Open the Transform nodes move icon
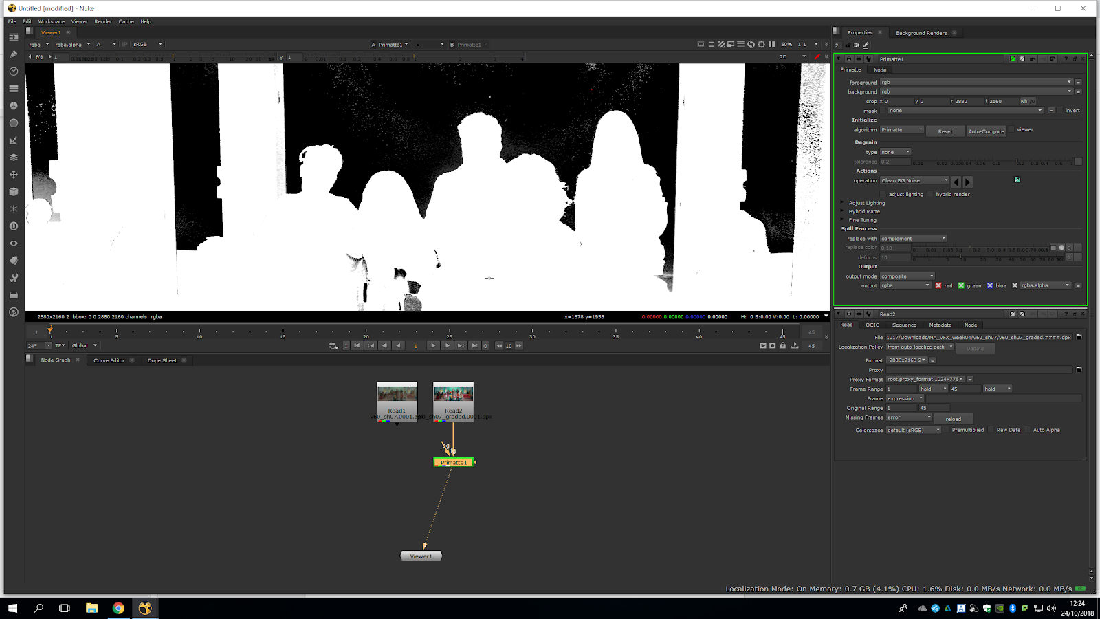1100x619 pixels. tap(14, 175)
